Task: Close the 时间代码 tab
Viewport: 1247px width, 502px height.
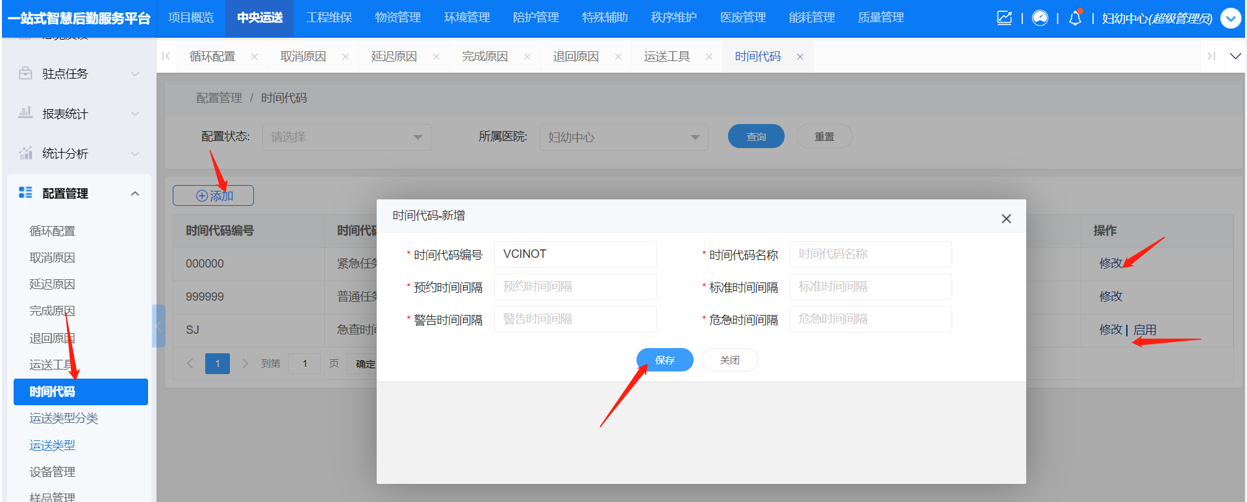Action: pos(800,57)
